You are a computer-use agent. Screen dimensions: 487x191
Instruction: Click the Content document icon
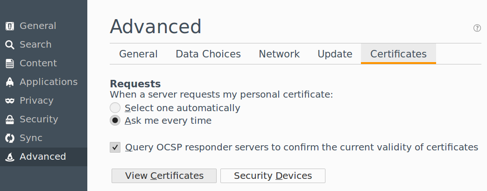point(9,64)
